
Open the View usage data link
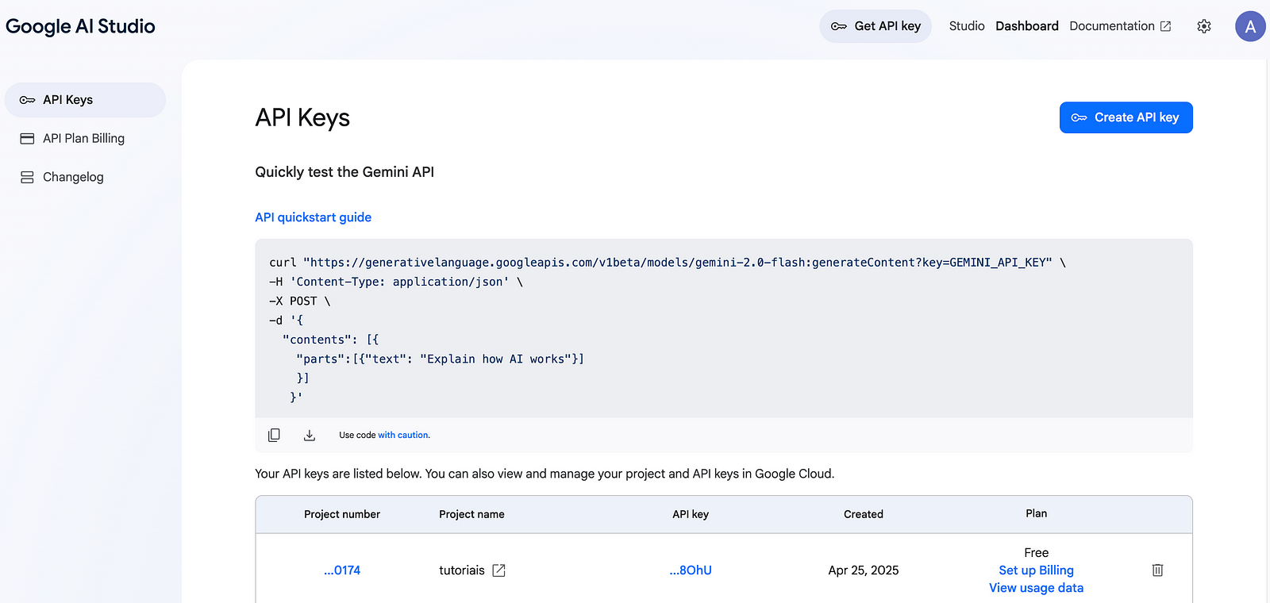tap(1036, 588)
